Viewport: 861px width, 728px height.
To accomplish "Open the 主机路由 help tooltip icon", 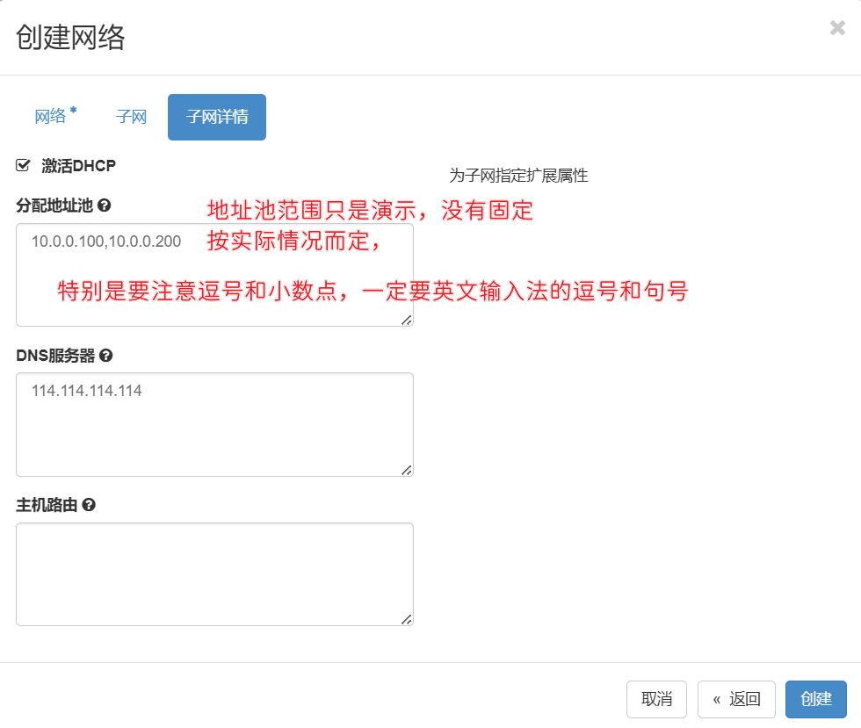I will [x=89, y=505].
